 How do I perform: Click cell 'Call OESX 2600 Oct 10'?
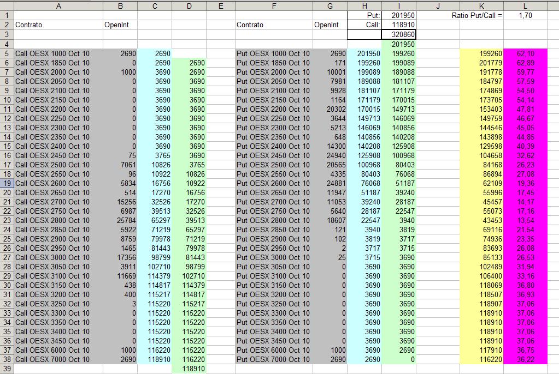click(x=58, y=183)
